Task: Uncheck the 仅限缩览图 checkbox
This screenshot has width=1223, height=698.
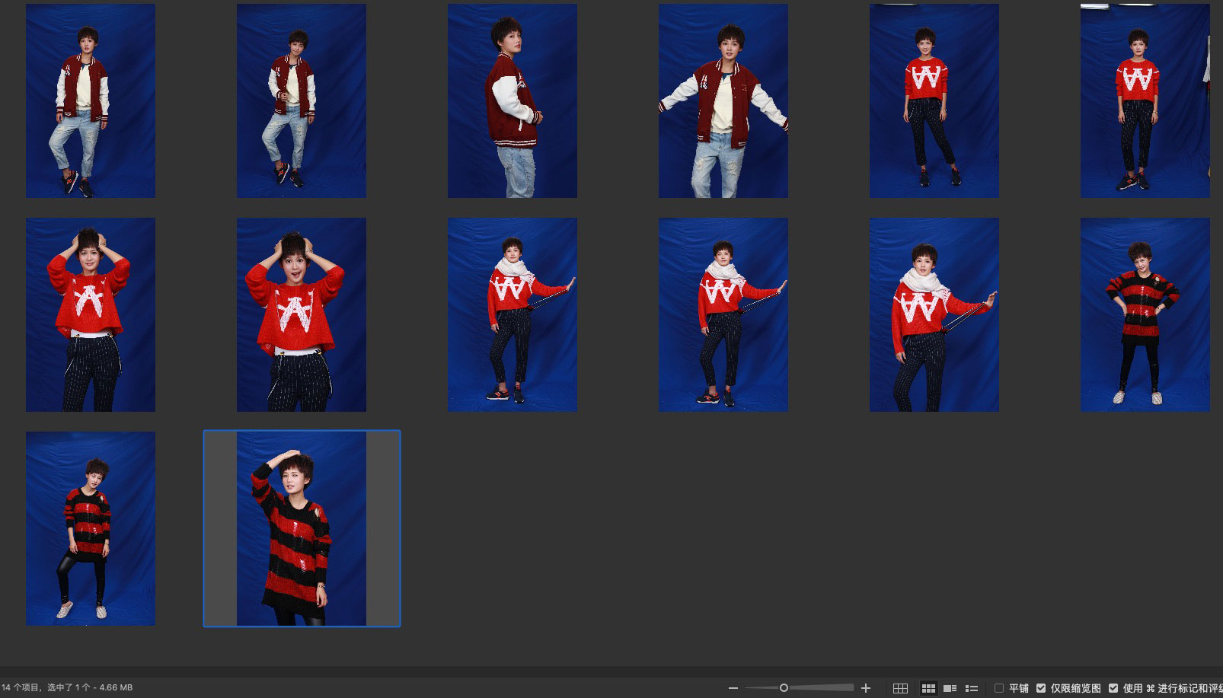Action: tap(1041, 688)
